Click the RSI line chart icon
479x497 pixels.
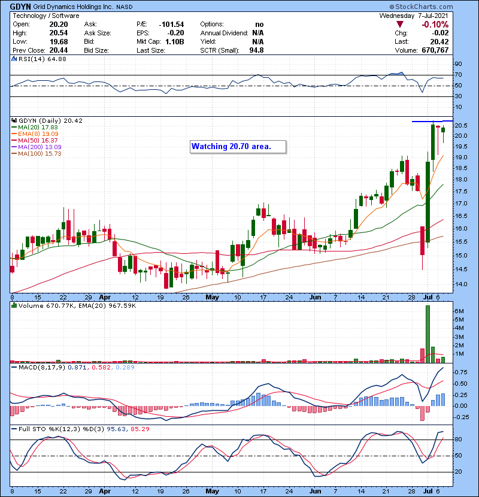[14, 59]
